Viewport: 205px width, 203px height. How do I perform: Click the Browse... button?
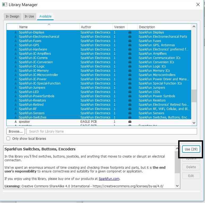(x=16, y=131)
